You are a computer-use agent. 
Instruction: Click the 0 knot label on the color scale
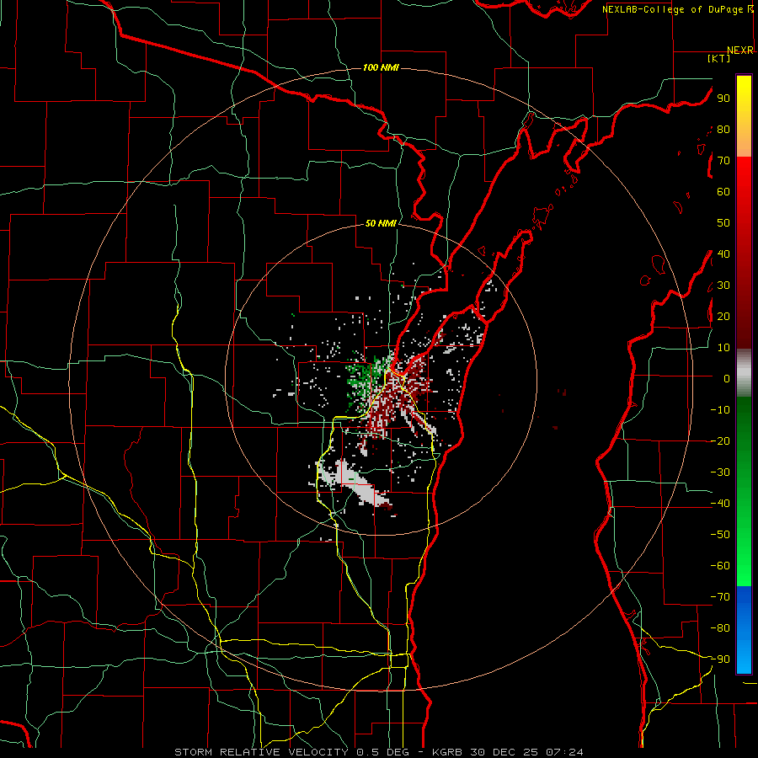pos(727,378)
